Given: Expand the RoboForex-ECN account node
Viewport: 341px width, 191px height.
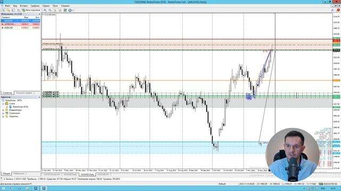Looking at the screenshot, I should click(x=7, y=107).
